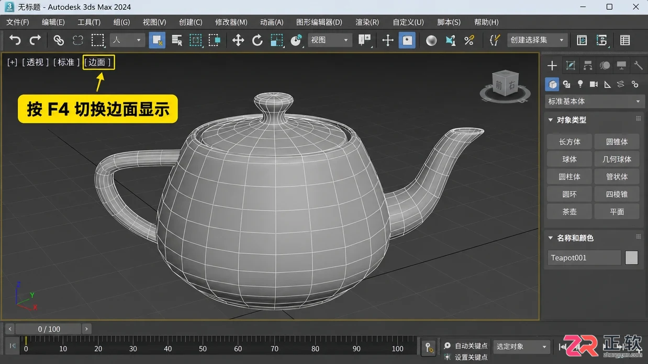This screenshot has width=648, height=364.
Task: Toggle Keyboard Shortcut Override button
Action: [x=407, y=40]
